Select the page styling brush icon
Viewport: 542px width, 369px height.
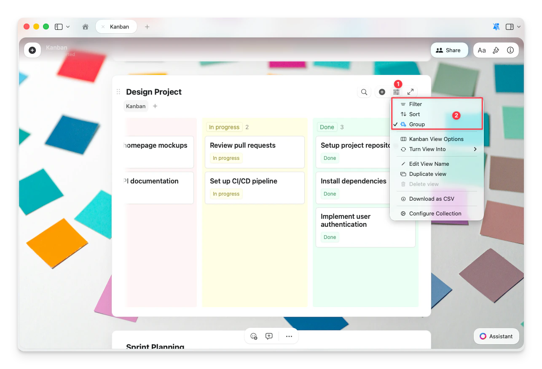[x=496, y=50]
